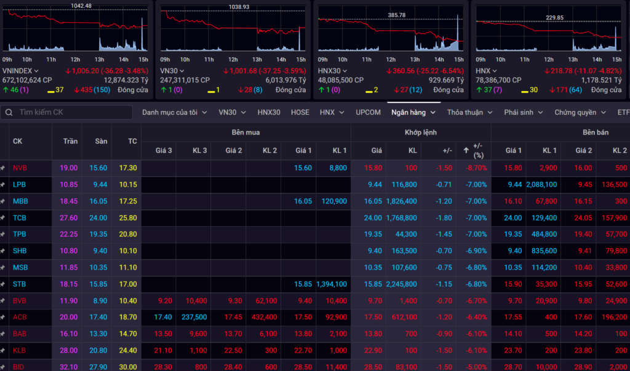
Task: Click the magnifier icon in search box
Action: [x=9, y=112]
